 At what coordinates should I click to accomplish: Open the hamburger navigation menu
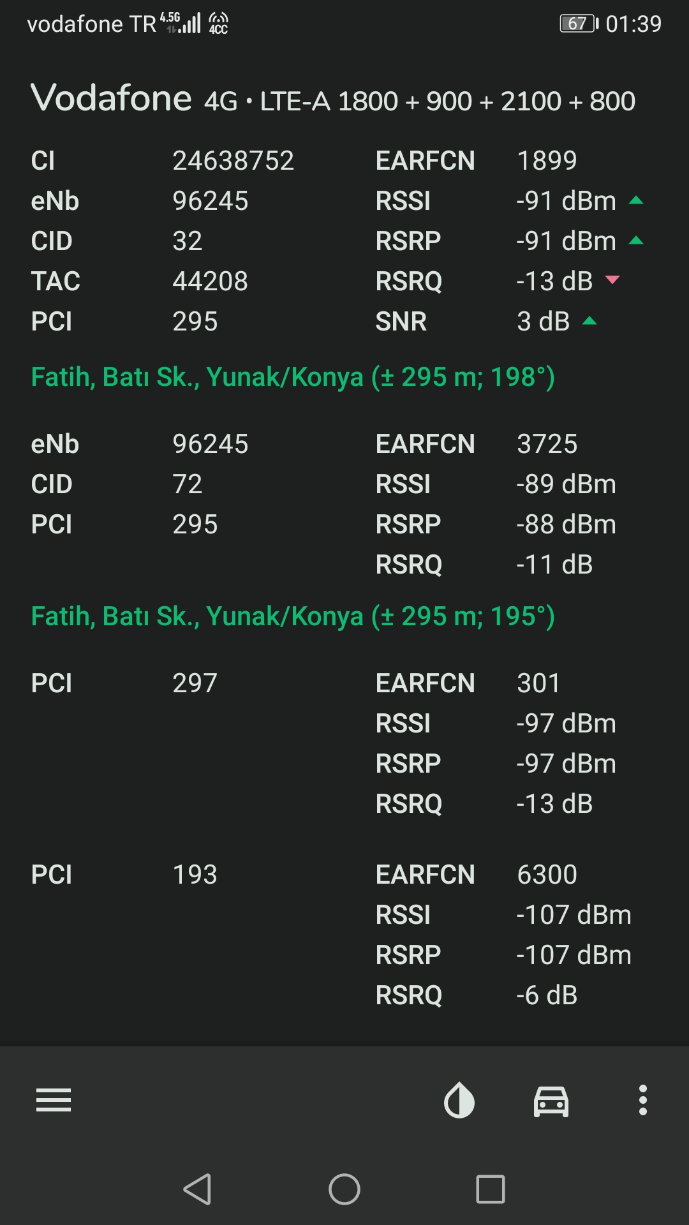pyautogui.click(x=54, y=1100)
